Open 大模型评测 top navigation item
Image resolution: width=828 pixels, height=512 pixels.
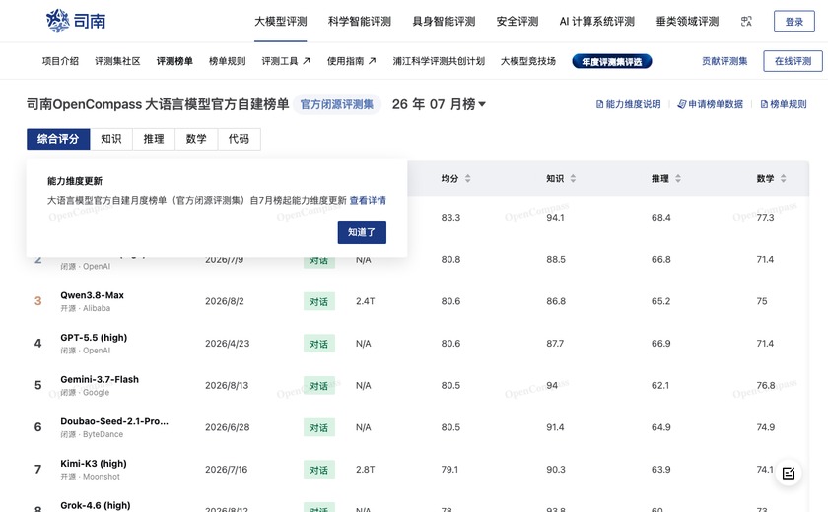point(280,22)
